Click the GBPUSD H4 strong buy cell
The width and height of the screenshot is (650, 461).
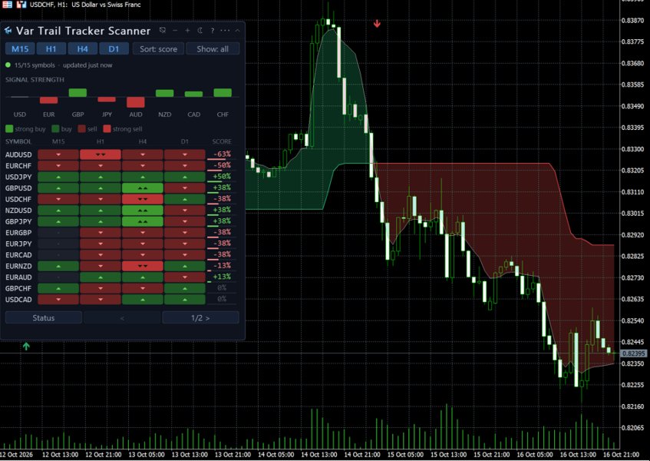[143, 188]
